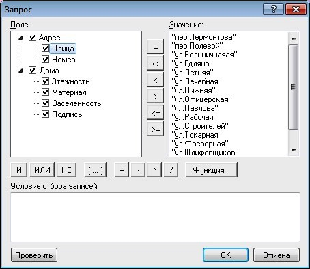Toggle the Материал checkbox
Viewport: 310px width, 269px height.
[x=45, y=92]
